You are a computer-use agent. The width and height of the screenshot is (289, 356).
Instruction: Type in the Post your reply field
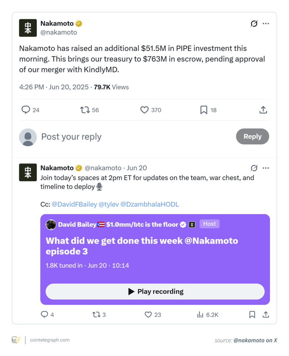click(x=134, y=137)
